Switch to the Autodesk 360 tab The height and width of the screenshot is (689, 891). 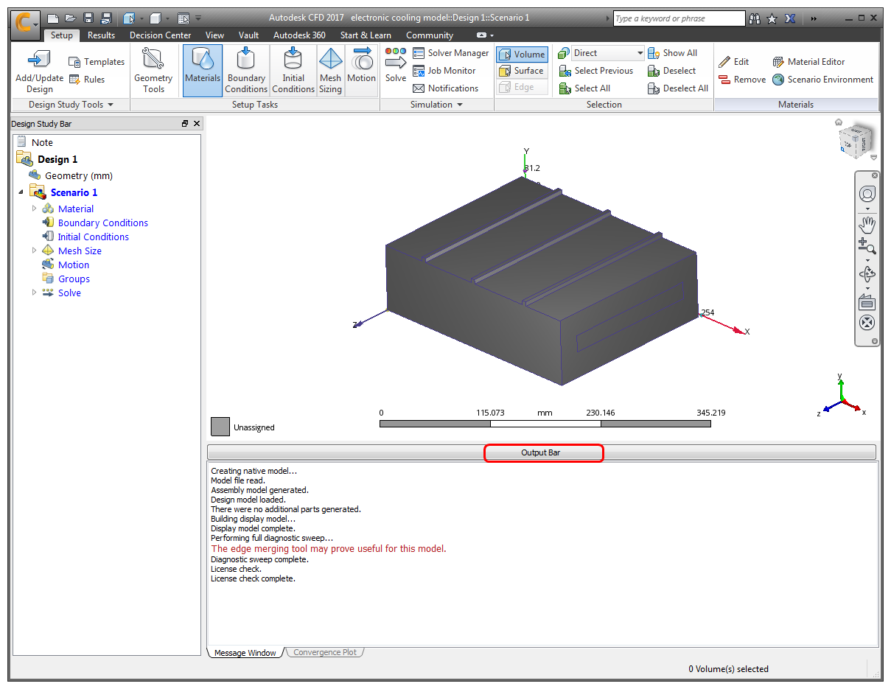(299, 35)
